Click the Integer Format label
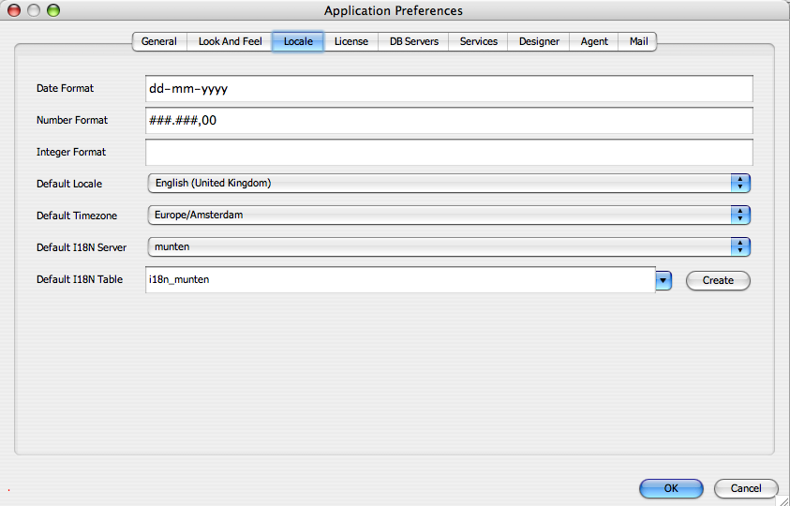The height and width of the screenshot is (506, 790). tap(71, 152)
